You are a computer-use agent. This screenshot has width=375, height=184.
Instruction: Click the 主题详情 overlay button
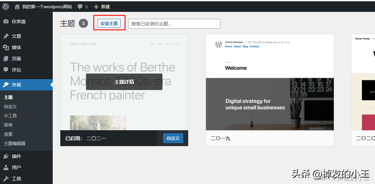[124, 82]
